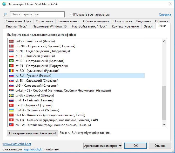This screenshot has height=153, width=175.
Task: Select zh-CN - Китайский упрощенное письмо row
Action: [x=77, y=115]
